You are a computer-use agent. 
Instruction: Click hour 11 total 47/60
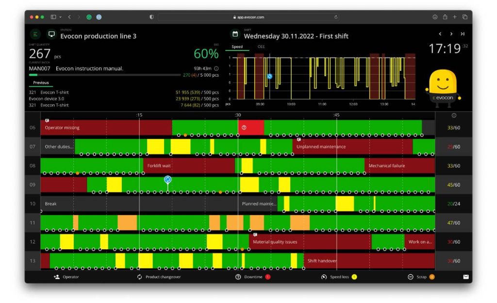point(454,223)
